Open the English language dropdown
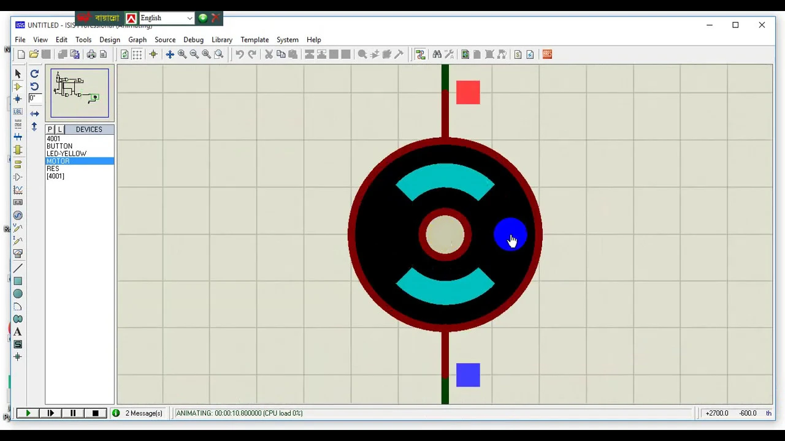Image resolution: width=785 pixels, height=441 pixels. [166, 18]
